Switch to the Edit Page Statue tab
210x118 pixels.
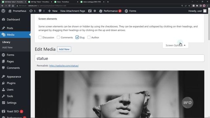pyautogui.click(x=40, y=2)
